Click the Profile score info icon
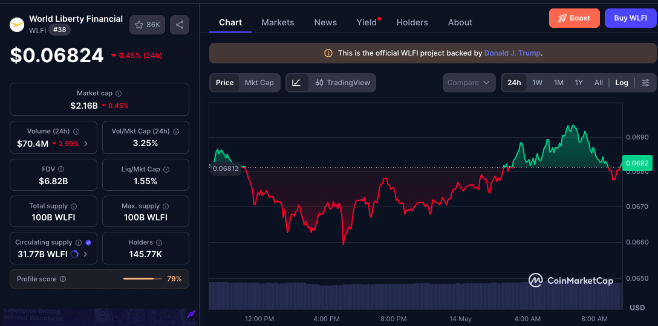This screenshot has height=326, width=658. [63, 279]
